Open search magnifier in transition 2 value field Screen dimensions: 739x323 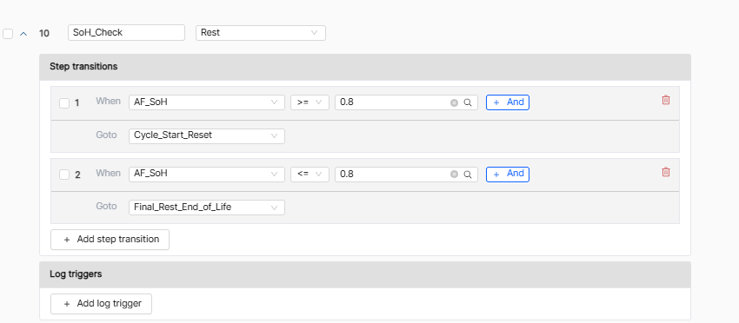click(x=468, y=175)
